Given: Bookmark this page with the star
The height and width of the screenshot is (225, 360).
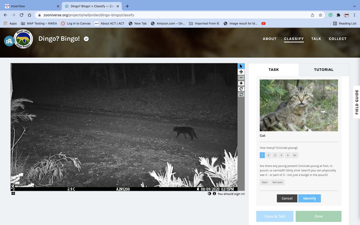Looking at the screenshot, I should pyautogui.click(x=320, y=15).
